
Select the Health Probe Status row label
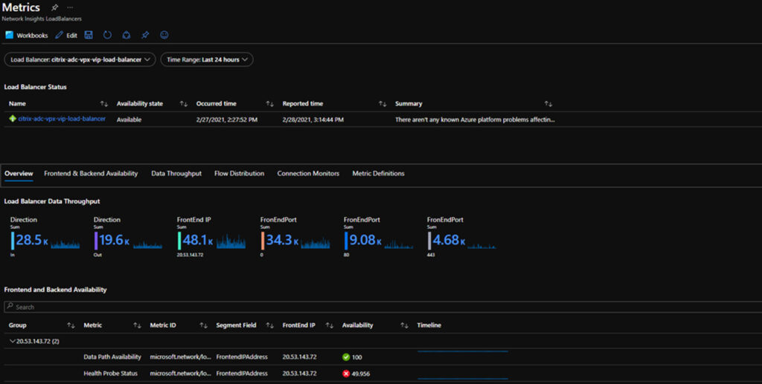(x=110, y=374)
